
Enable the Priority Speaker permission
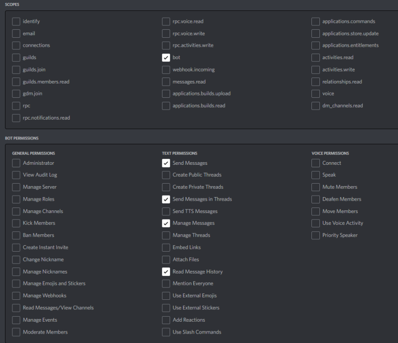click(x=315, y=235)
